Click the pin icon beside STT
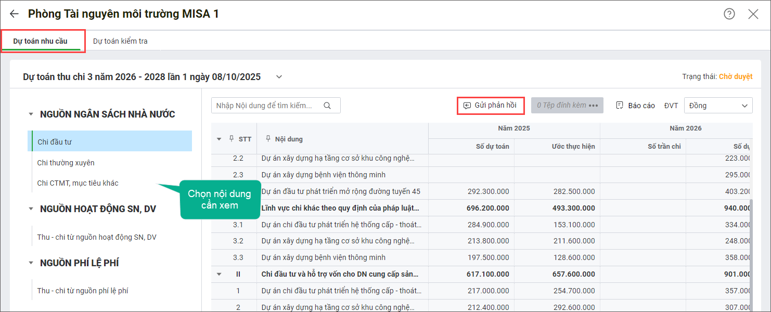 [x=232, y=139]
